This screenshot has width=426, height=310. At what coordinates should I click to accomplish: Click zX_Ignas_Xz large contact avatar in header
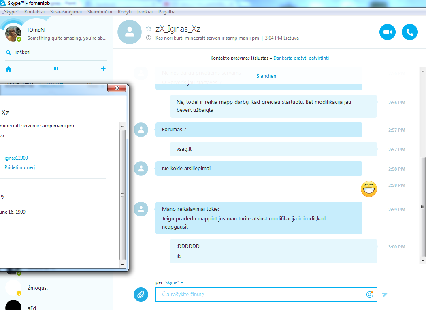130,32
